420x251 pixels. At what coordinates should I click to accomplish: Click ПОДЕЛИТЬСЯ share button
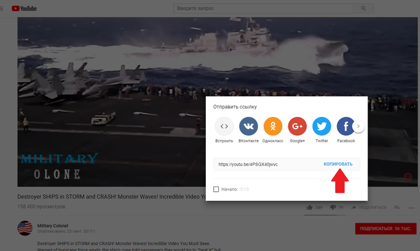click(369, 208)
